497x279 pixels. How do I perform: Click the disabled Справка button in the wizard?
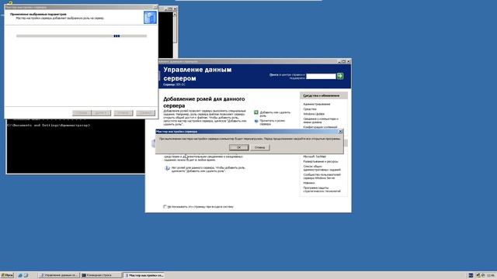pos(146,113)
